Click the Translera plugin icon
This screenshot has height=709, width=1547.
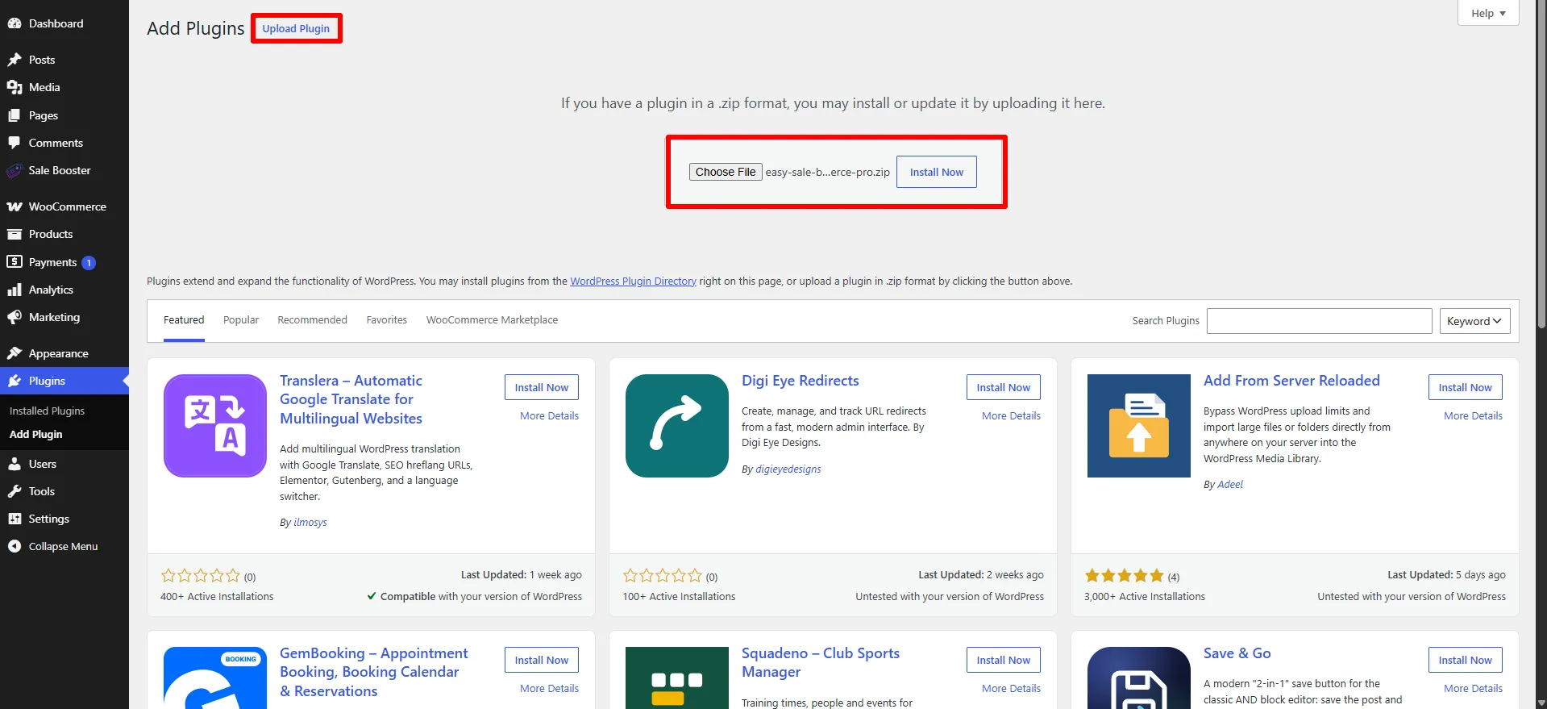(x=215, y=426)
